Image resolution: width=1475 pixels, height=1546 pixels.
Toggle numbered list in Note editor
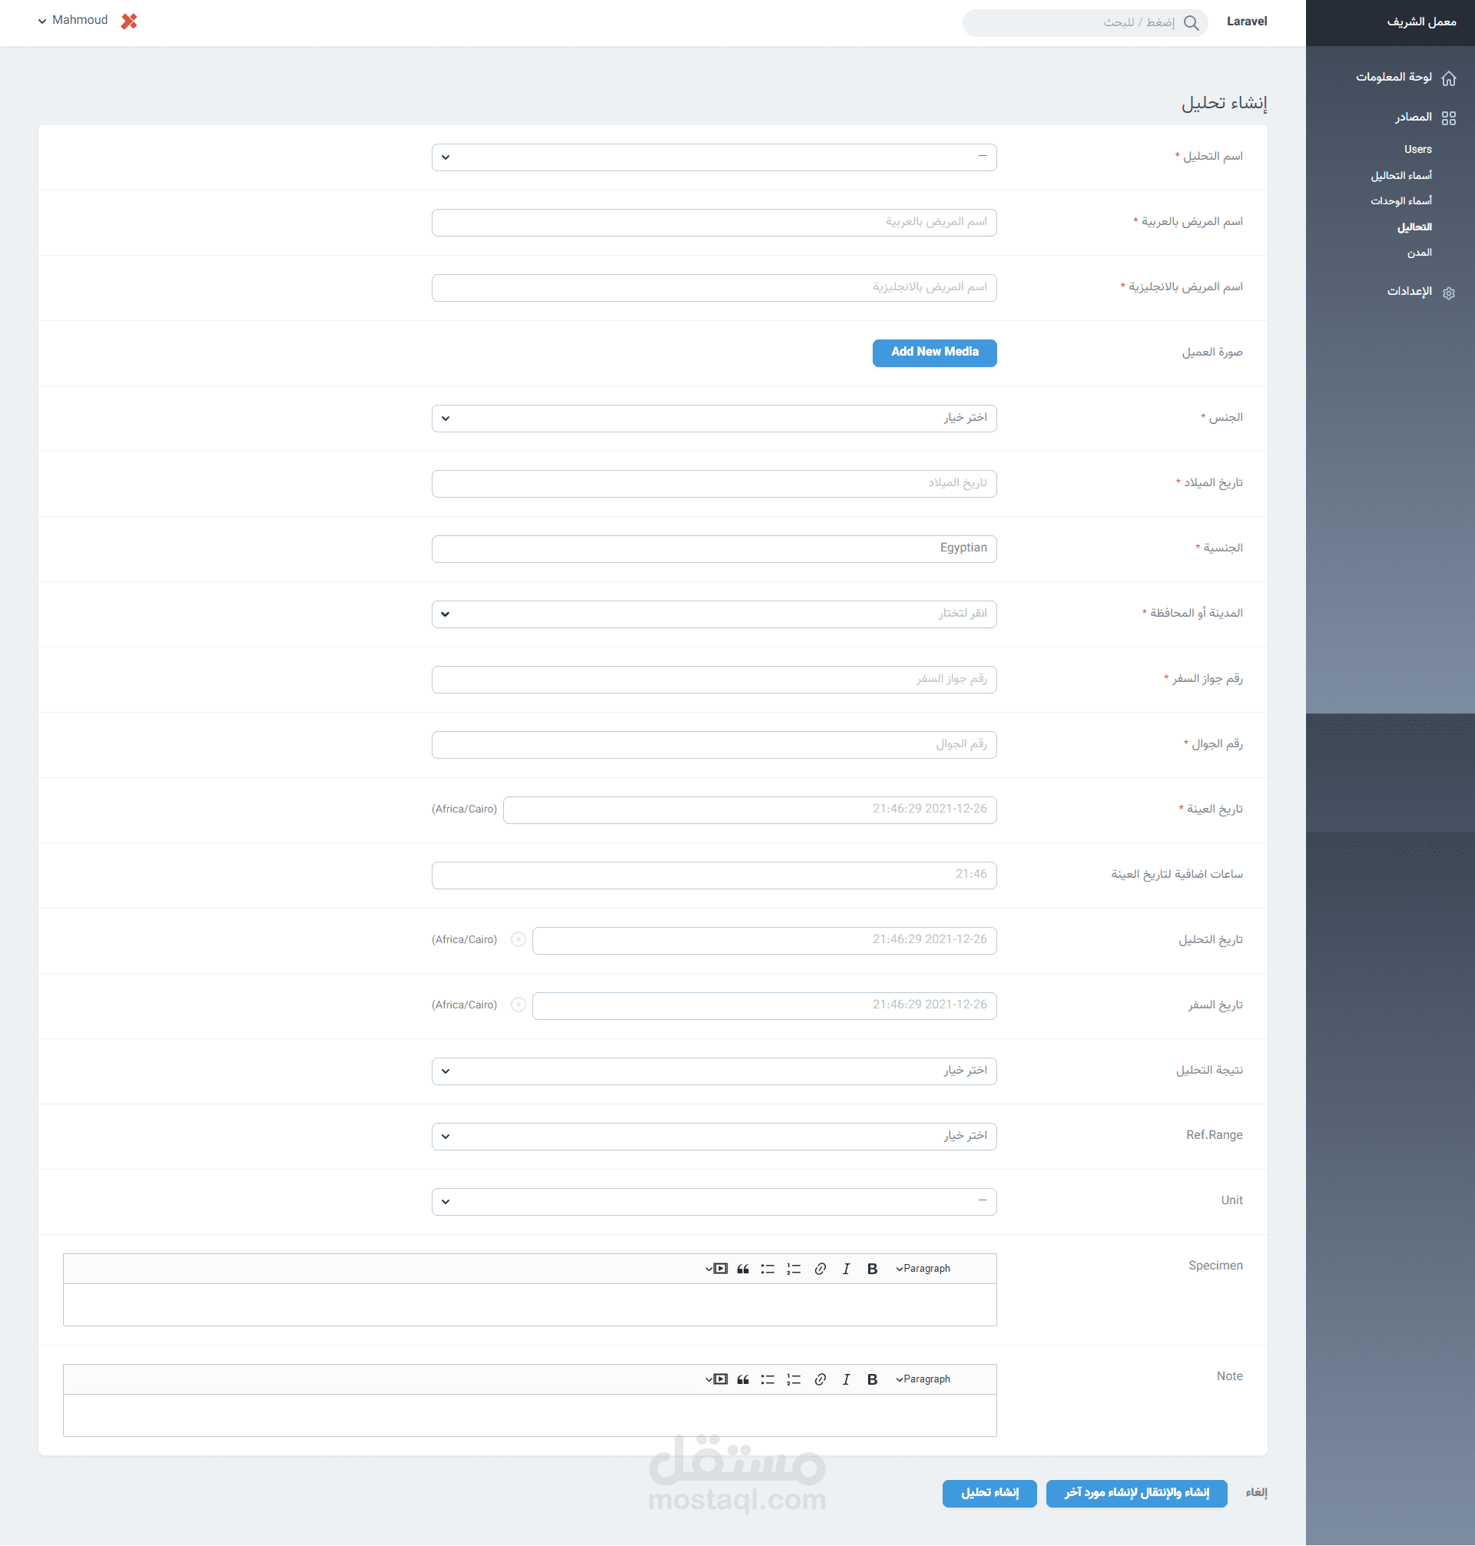pos(794,1379)
